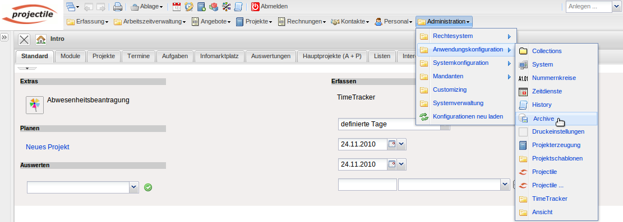Click the pinwheel icon for Abwesenheitsbeantragung
623x222 pixels.
click(x=35, y=105)
